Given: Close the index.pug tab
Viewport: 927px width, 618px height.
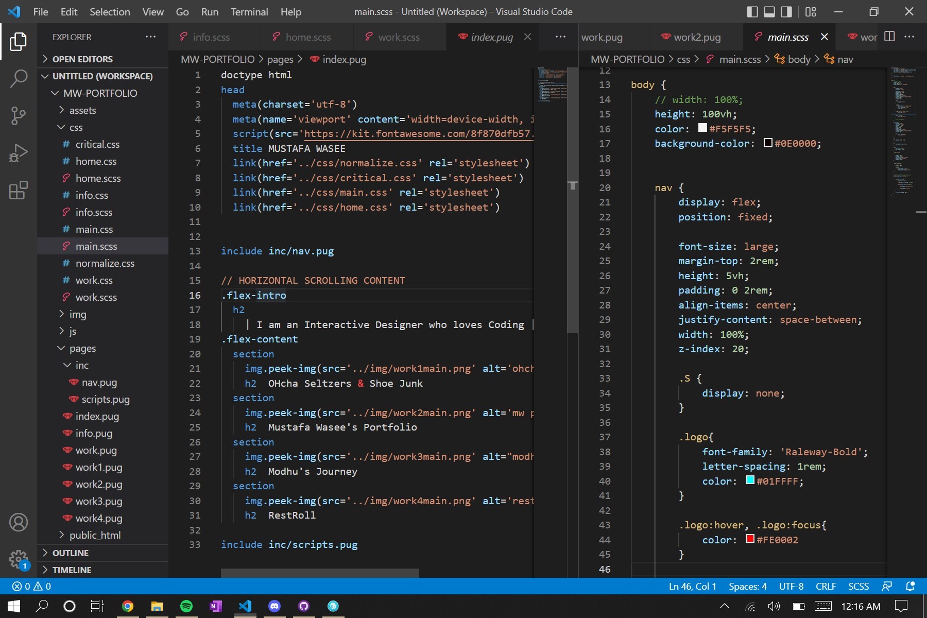Looking at the screenshot, I should 527,37.
